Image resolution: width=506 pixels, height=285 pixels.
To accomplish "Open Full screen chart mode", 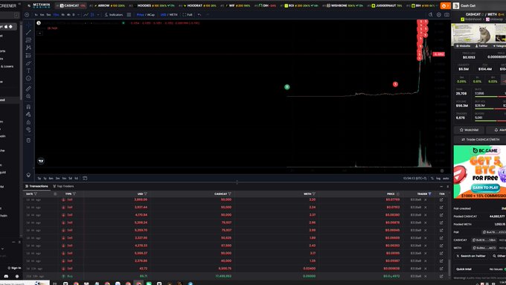I will (x=188, y=15).
